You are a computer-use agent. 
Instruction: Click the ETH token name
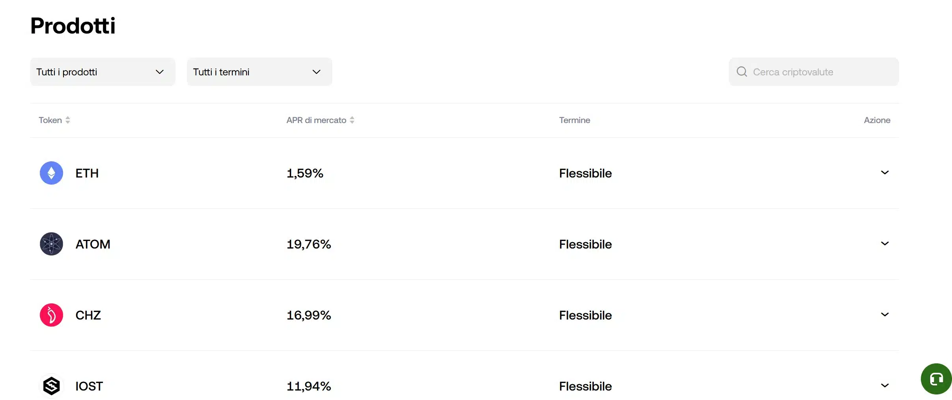[x=87, y=173]
